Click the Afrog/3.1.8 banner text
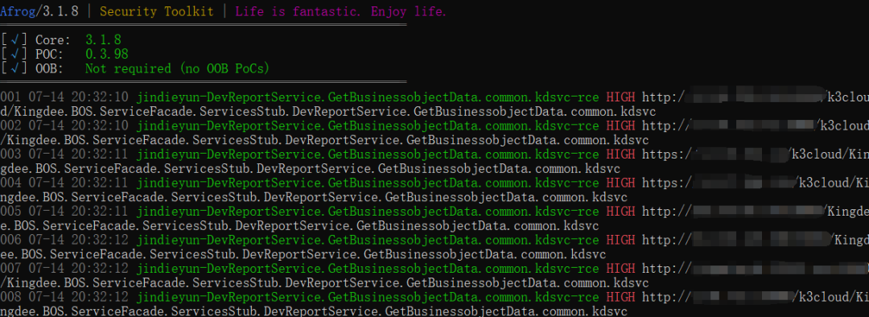Screen dimensions: 869x317 point(39,12)
